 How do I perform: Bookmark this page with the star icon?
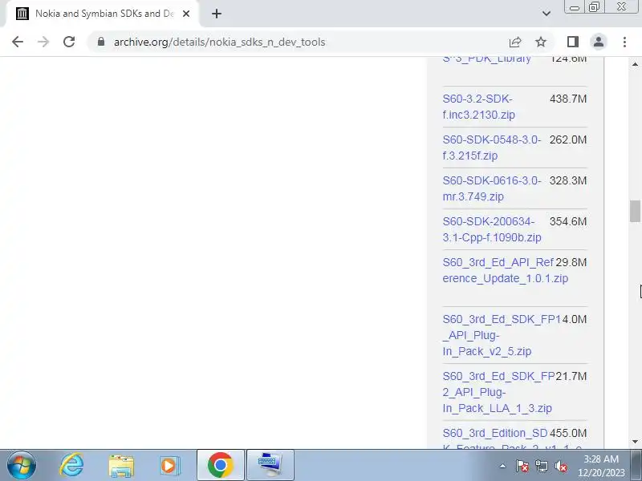point(541,42)
